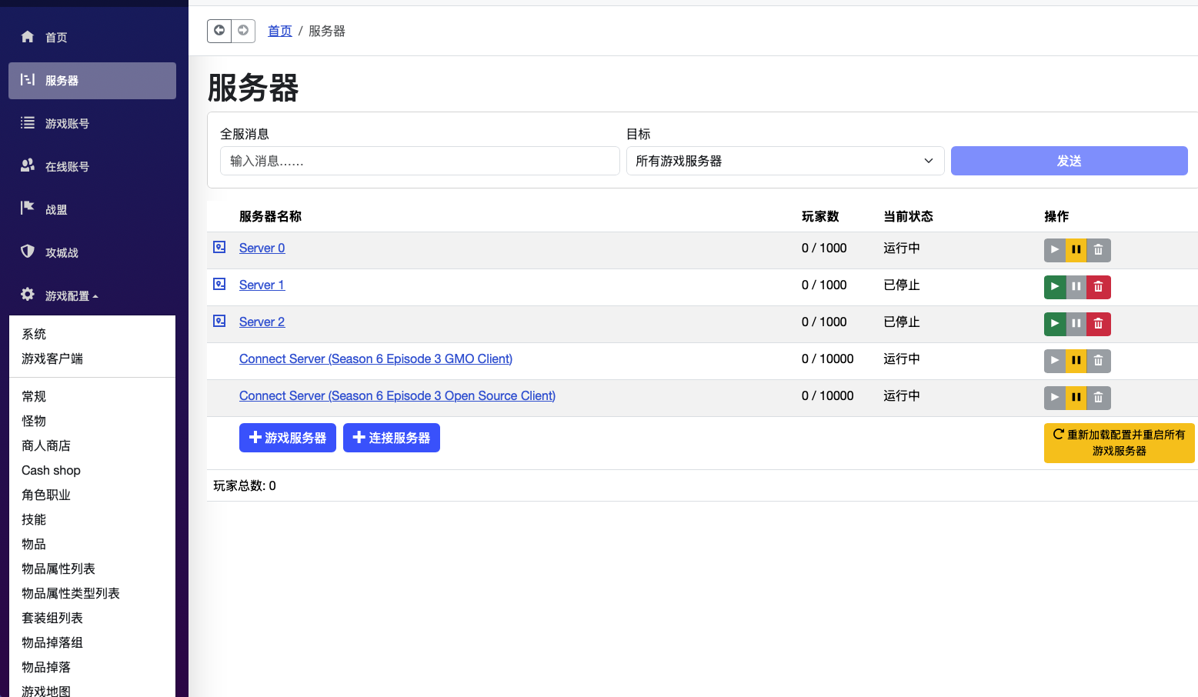1198x697 pixels.
Task: Delete Server 2 using the red trash icon
Action: click(1099, 324)
